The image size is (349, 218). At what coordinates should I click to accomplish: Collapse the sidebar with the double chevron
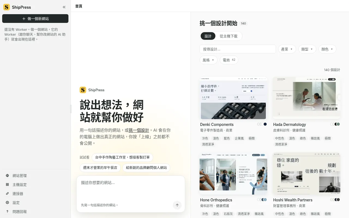64,7
